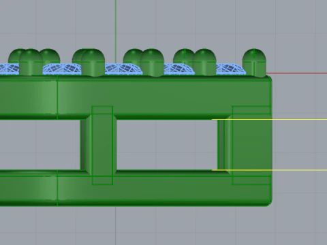Click the red horizontal axis line
The height and width of the screenshot is (245, 327).
pos(296,73)
